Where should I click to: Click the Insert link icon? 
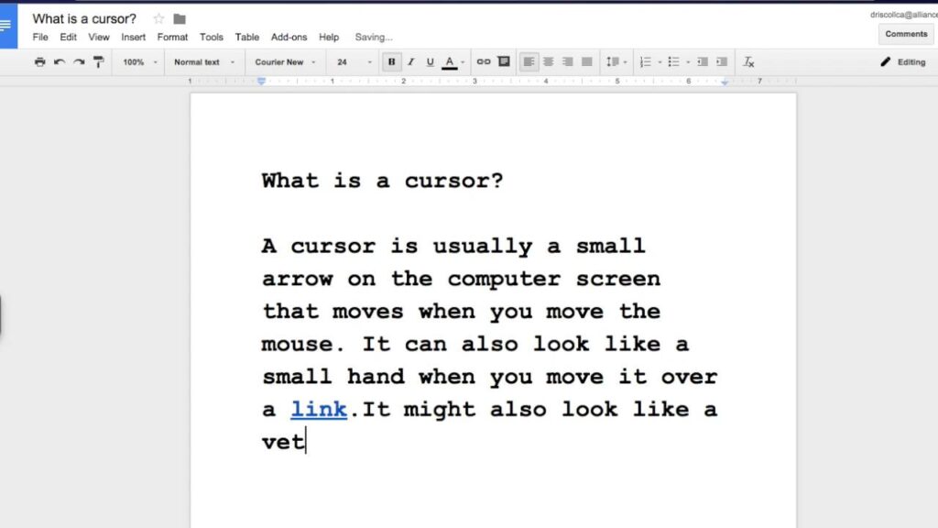tap(485, 61)
